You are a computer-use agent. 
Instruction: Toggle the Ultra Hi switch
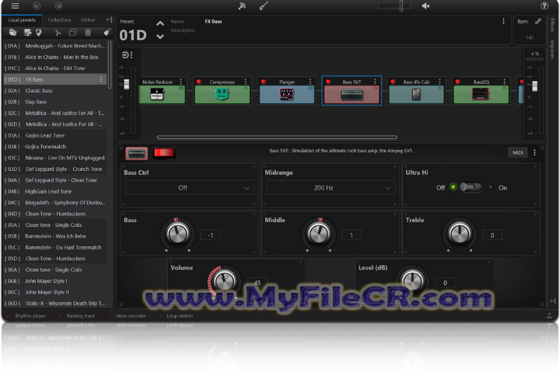tap(470, 187)
